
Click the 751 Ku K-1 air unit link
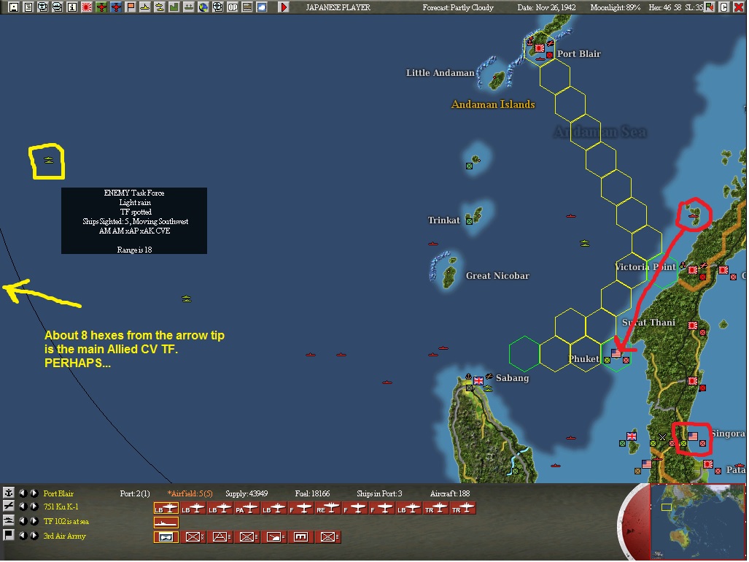(61, 507)
